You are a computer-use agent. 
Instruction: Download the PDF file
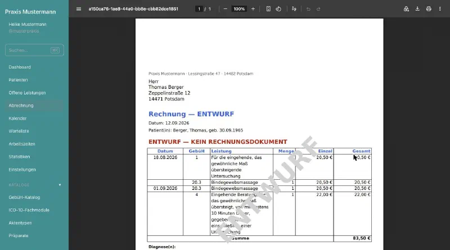click(417, 9)
